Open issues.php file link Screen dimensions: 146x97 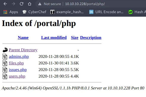[x=18, y=70]
